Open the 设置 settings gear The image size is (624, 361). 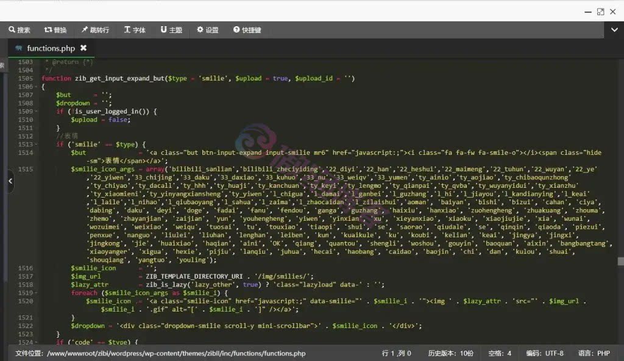pos(207,30)
